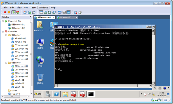Screen dimensions: 173x104
Task: Open the File menu
Action: (x=6, y=8)
